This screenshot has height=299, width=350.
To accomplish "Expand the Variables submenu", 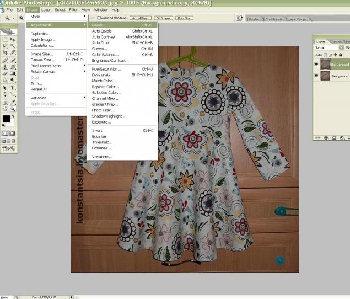I will click(56, 98).
